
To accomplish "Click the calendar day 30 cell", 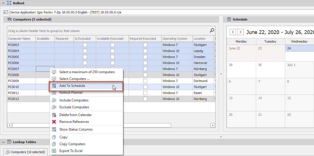I will coord(271,70).
